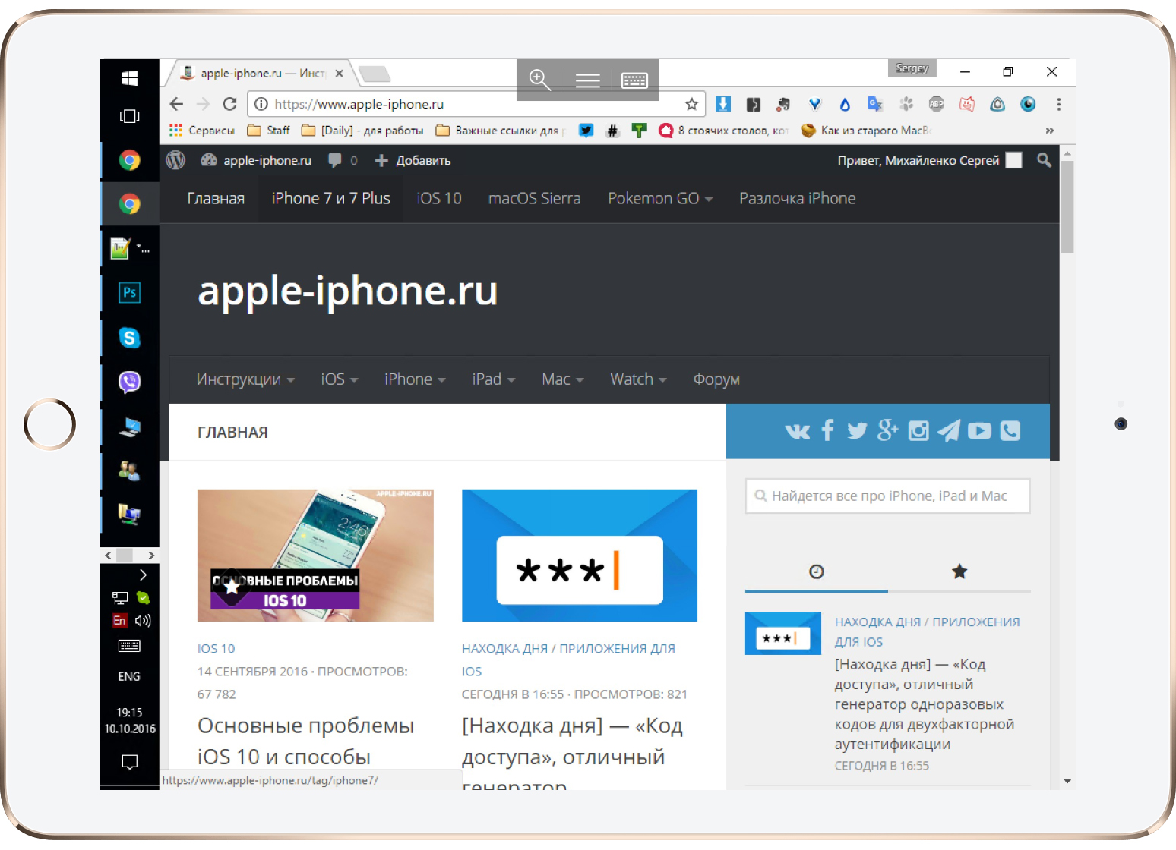The height and width of the screenshot is (850, 1176).
Task: Open the Windows Start menu
Action: coord(130,77)
